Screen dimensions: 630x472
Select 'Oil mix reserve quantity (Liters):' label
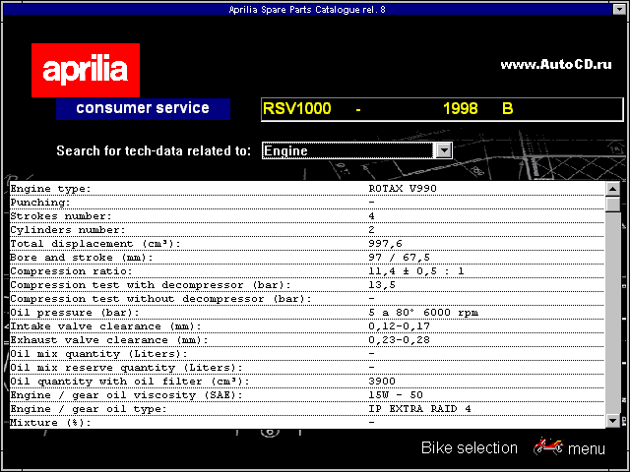coord(126,368)
